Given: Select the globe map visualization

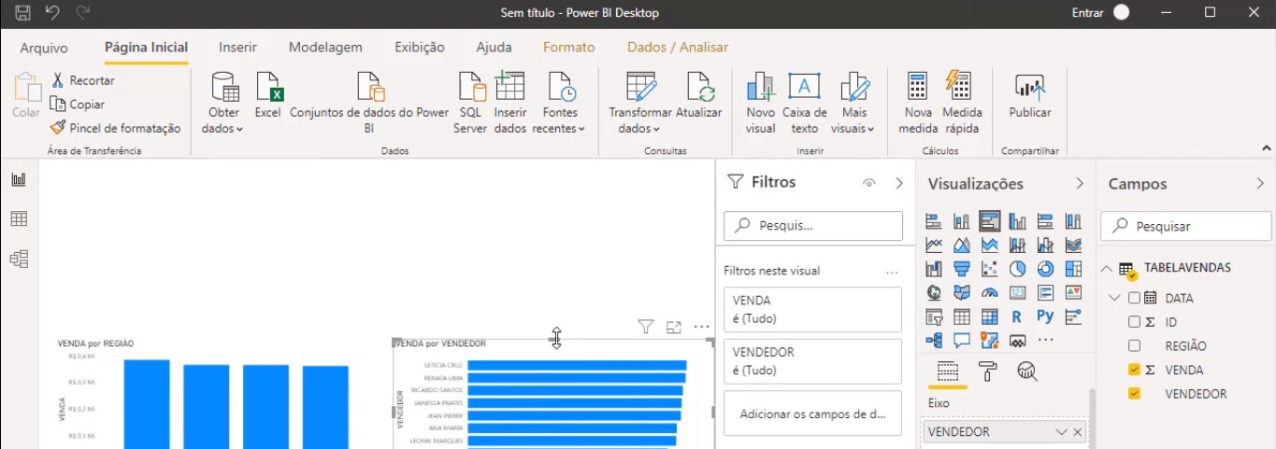Looking at the screenshot, I should click(933, 293).
